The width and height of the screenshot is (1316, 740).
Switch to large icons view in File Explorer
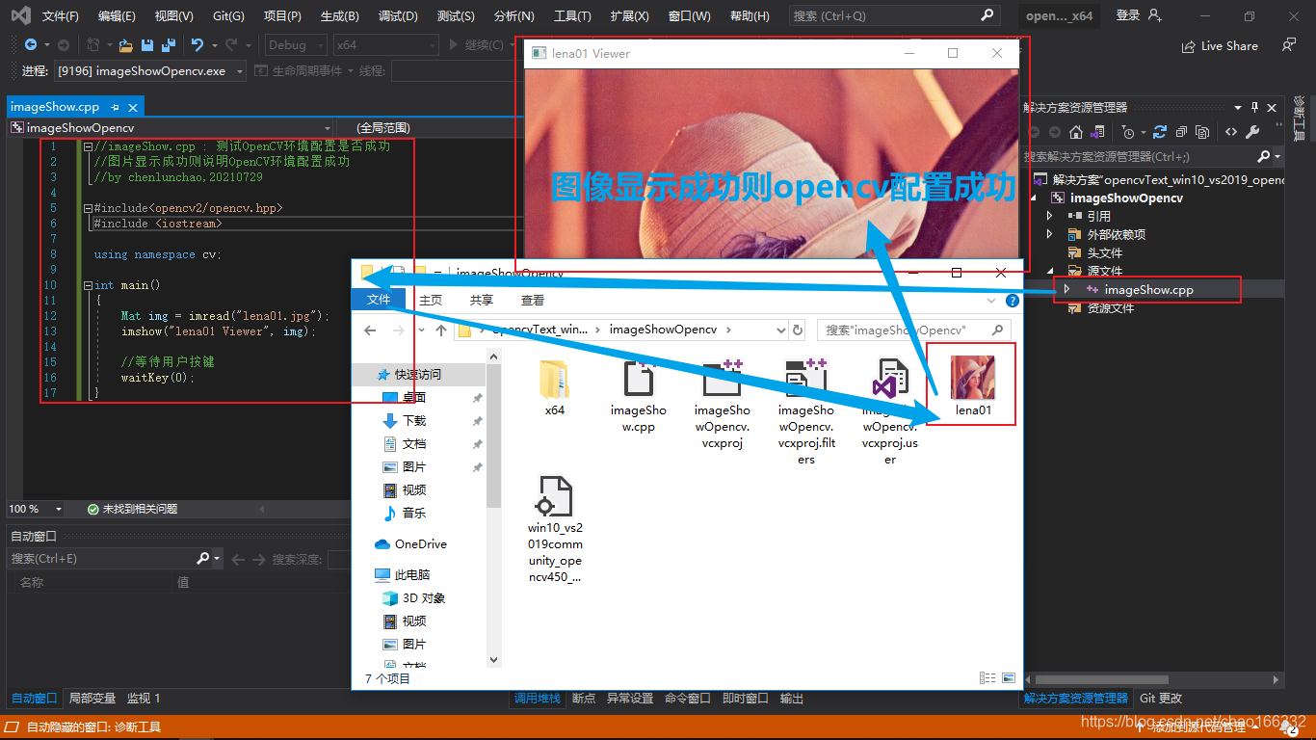[1009, 678]
